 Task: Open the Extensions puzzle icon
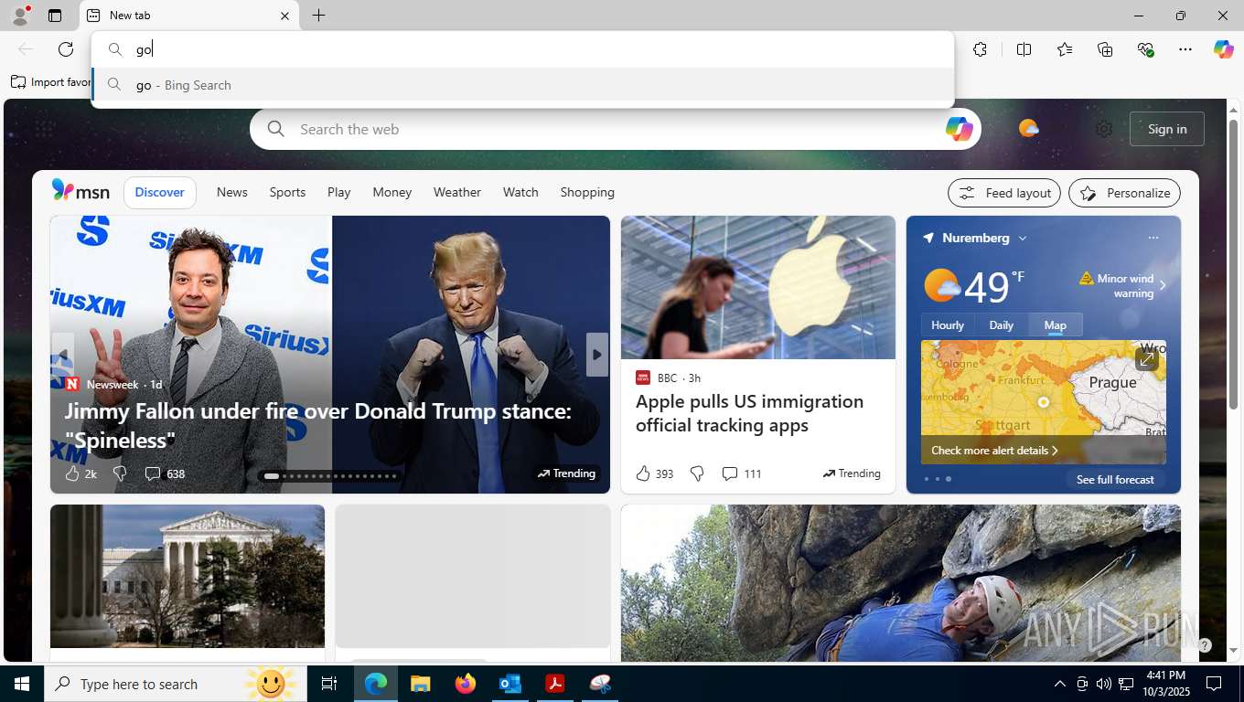[980, 49]
